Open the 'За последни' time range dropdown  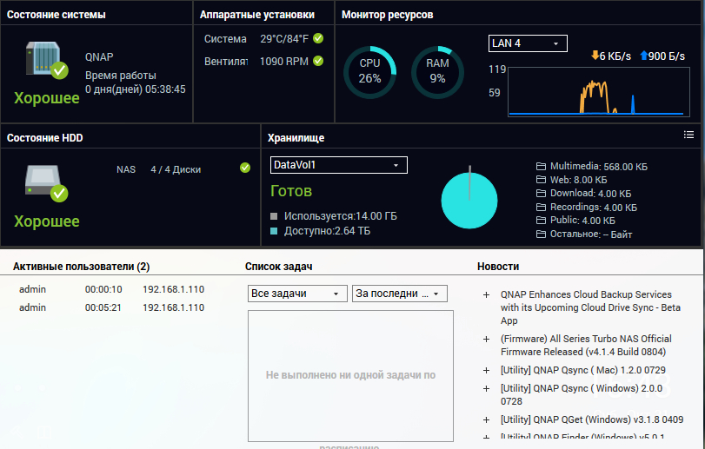[400, 294]
